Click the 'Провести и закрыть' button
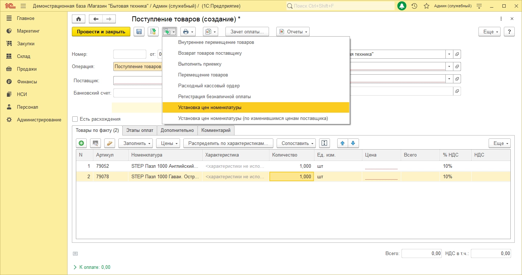Viewport: 522px width, 275px height. [101, 32]
